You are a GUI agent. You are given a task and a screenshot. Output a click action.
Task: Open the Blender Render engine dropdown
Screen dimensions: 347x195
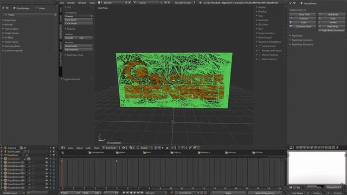pyautogui.click(x=185, y=3)
